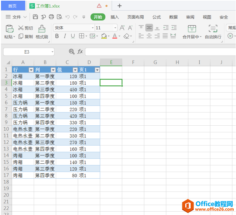Switch to the 审阅 tab
The image size is (236, 215).
tap(190, 17)
